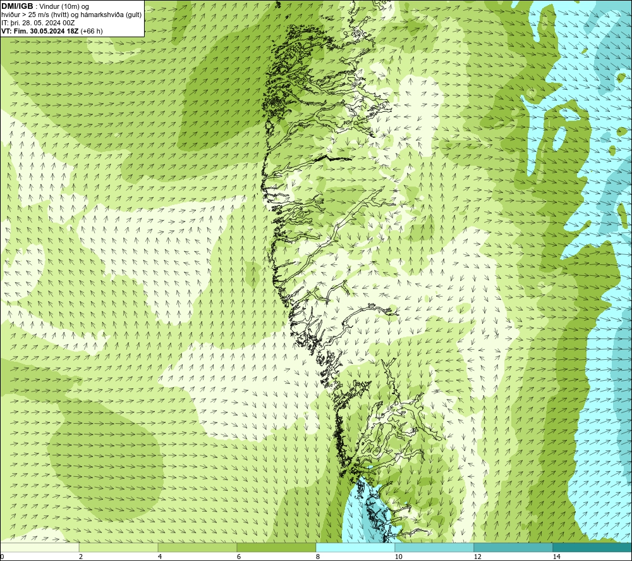Click the '8' label on the wind scale
The image size is (632, 561).
318,557
